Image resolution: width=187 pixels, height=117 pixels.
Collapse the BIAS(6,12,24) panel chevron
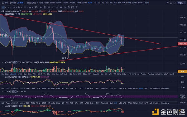point(2,77)
